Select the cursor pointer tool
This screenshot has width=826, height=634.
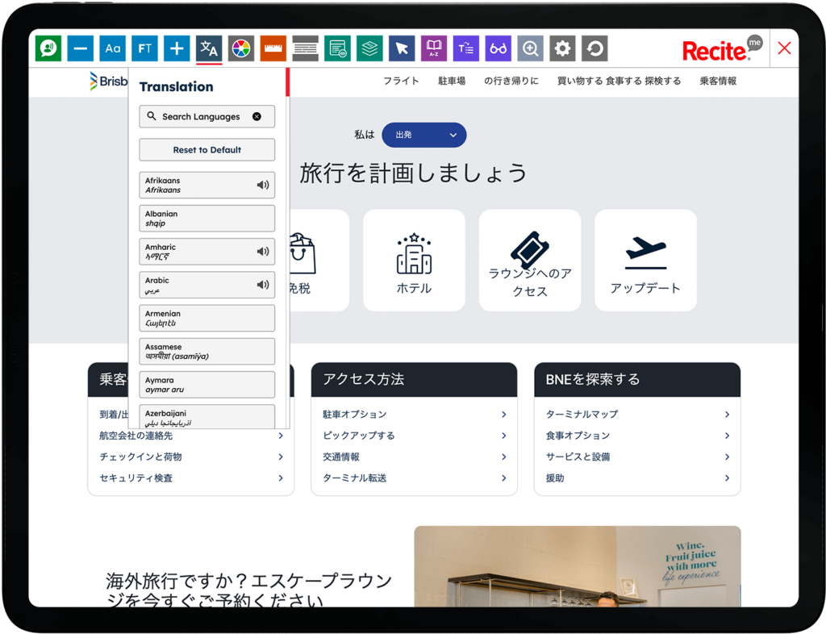402,48
